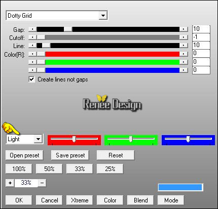Click the Open preset button
This screenshot has width=218, height=209.
[24, 155]
